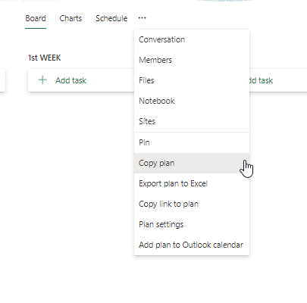This screenshot has height=303, width=307.
Task: Click the three-dot more options icon
Action: coord(142,18)
